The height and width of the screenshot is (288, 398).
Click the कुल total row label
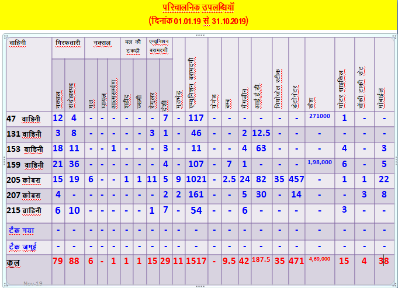[x=13, y=262]
